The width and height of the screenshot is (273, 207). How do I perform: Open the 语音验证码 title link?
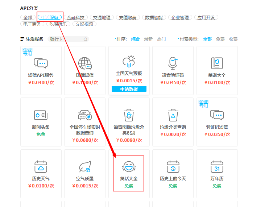[173, 75]
